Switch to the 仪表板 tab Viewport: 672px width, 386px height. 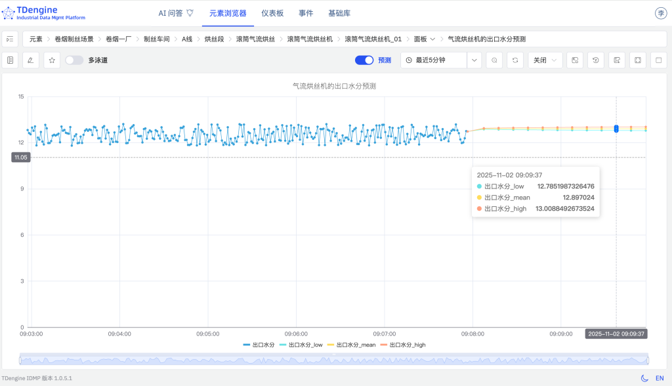[x=272, y=12]
